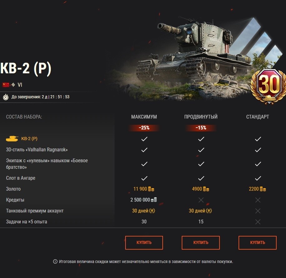Click the info circle icon in footnote
This screenshot has width=286, height=278.
[55, 261]
